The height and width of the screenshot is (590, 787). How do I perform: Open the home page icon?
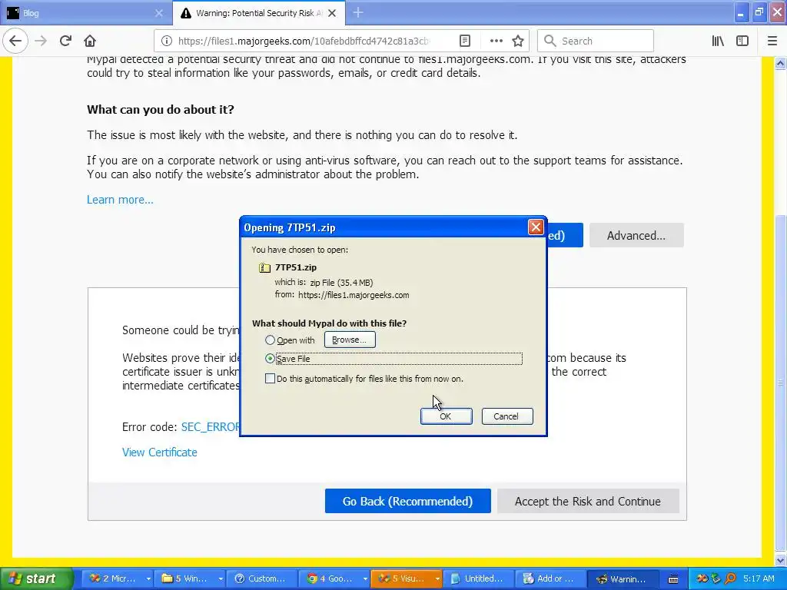click(90, 41)
